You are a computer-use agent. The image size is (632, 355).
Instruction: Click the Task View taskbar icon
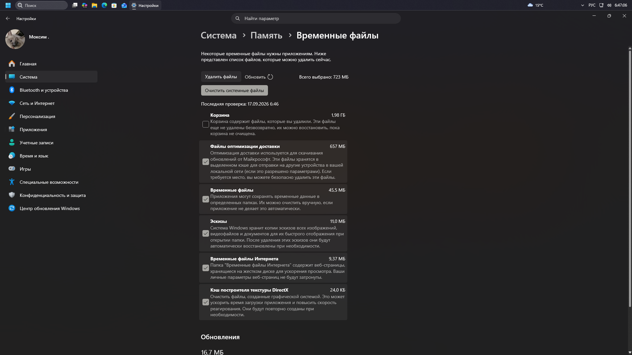pos(75,5)
